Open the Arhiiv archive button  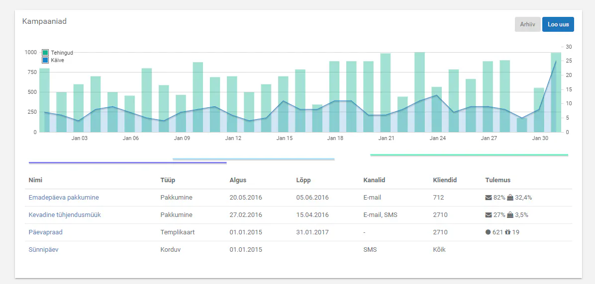pos(527,24)
